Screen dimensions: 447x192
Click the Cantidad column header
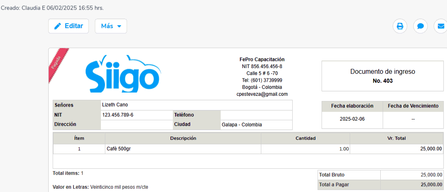[306, 139]
